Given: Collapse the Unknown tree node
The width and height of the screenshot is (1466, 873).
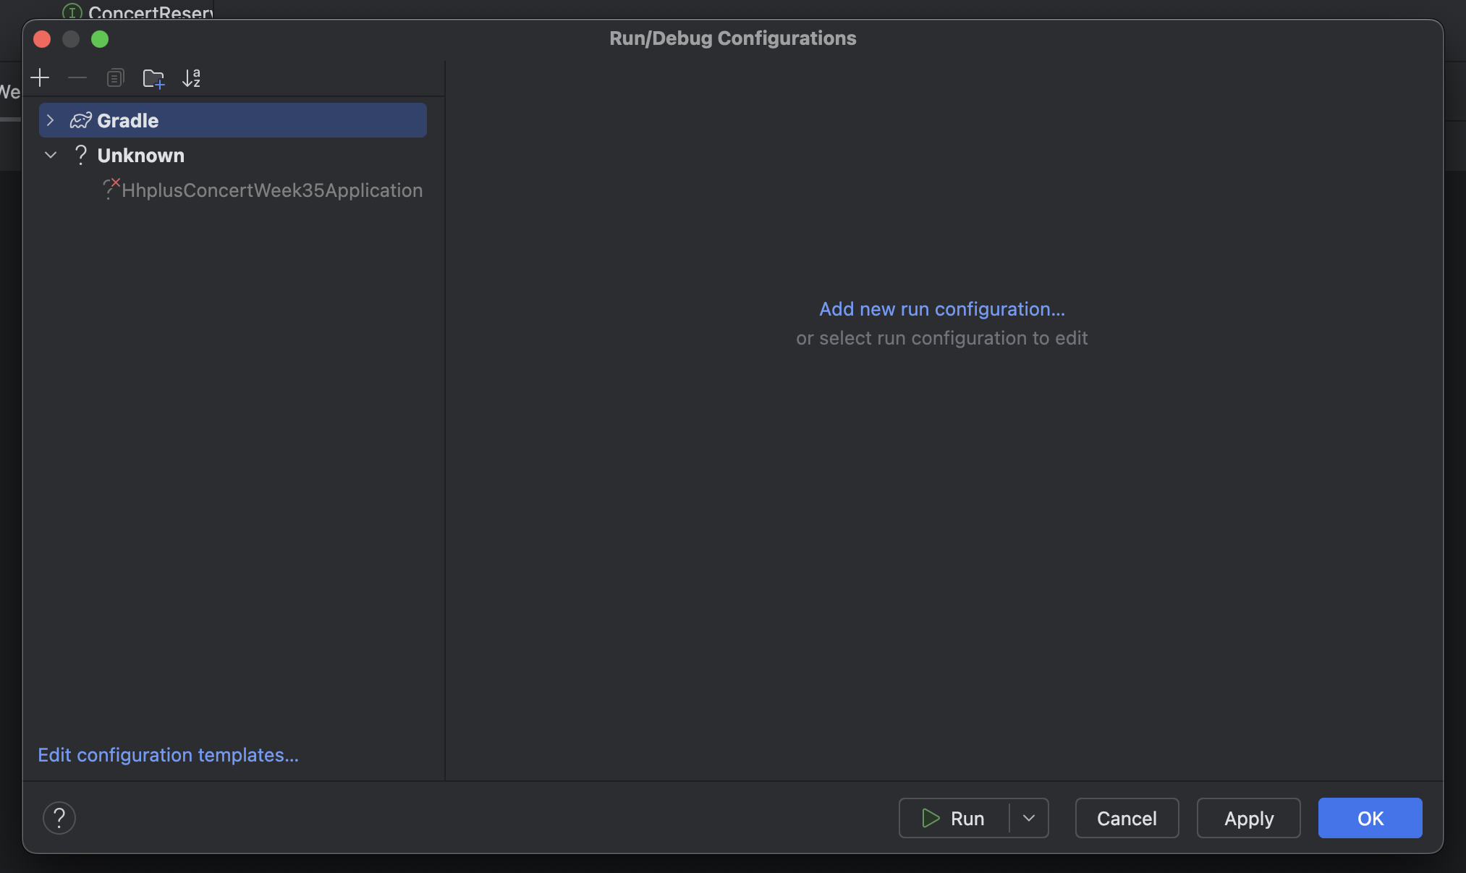Looking at the screenshot, I should click(x=50, y=155).
